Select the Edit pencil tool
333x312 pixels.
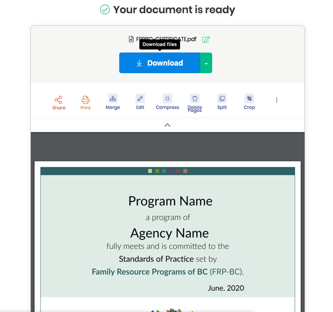point(140,99)
